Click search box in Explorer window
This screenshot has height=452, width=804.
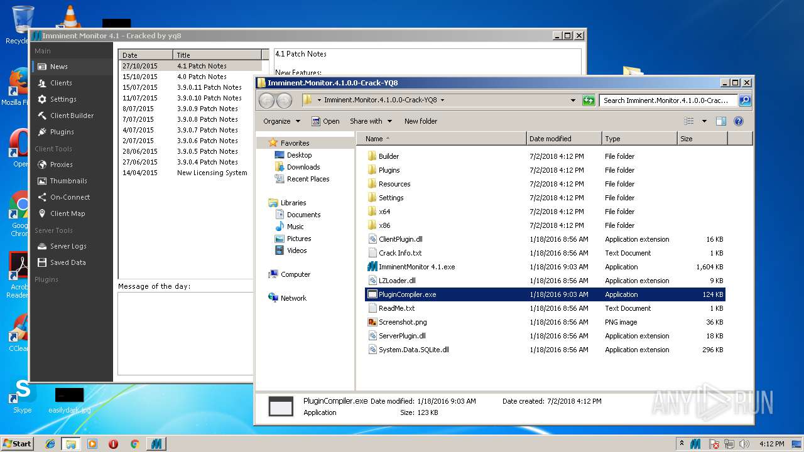point(668,100)
